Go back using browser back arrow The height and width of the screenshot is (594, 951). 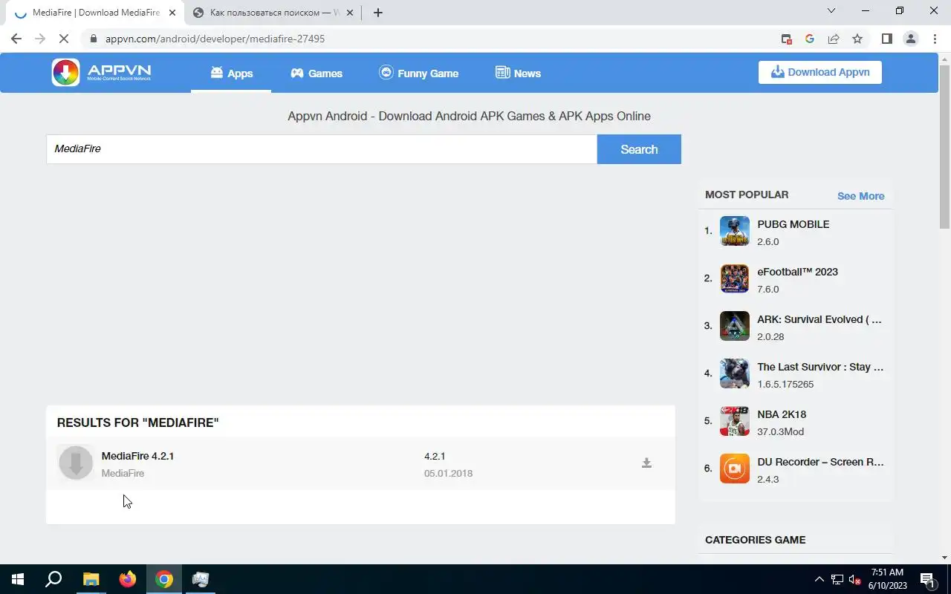point(16,39)
